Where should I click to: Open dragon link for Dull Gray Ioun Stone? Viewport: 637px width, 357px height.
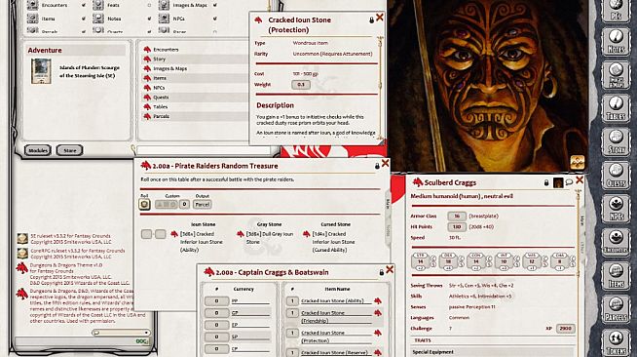[241, 234]
